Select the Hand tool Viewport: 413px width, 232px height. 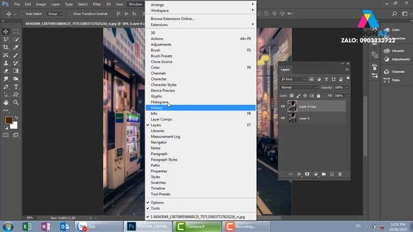click(x=6, y=102)
